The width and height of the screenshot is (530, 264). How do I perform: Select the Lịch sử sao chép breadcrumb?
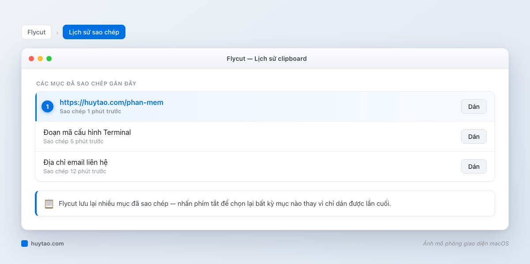[x=94, y=32]
